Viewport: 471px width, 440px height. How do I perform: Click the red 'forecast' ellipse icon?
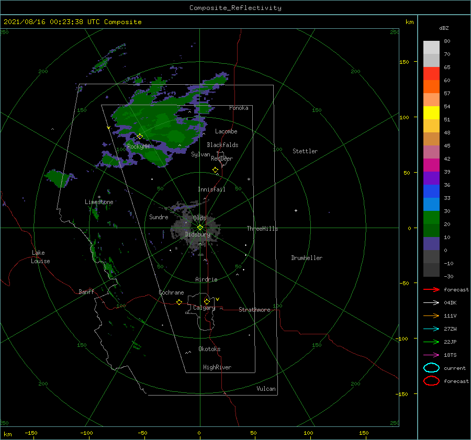click(431, 381)
